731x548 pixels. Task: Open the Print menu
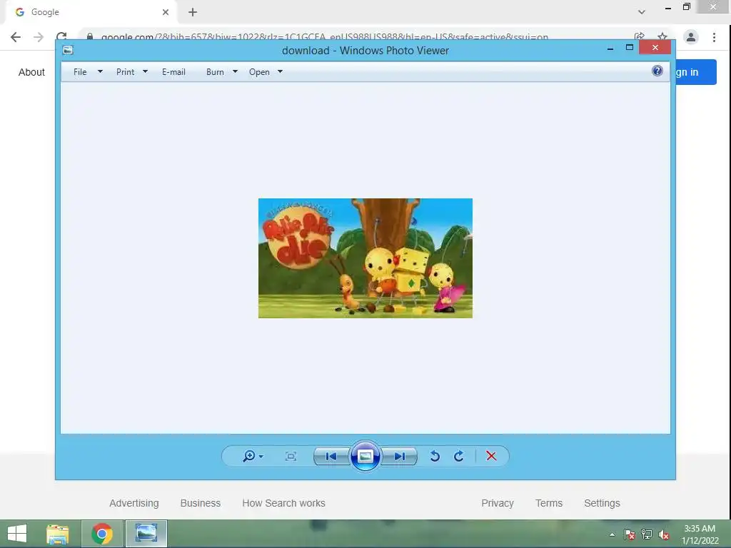[x=126, y=72]
